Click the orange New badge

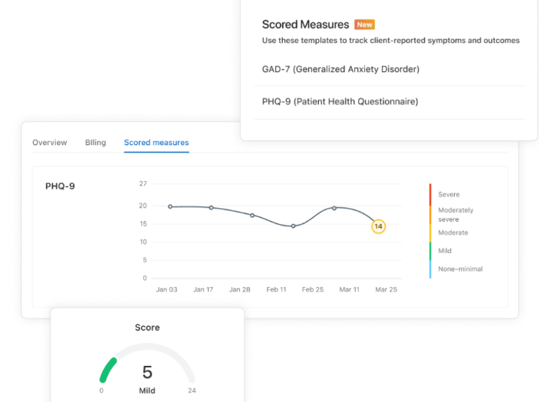pyautogui.click(x=364, y=25)
